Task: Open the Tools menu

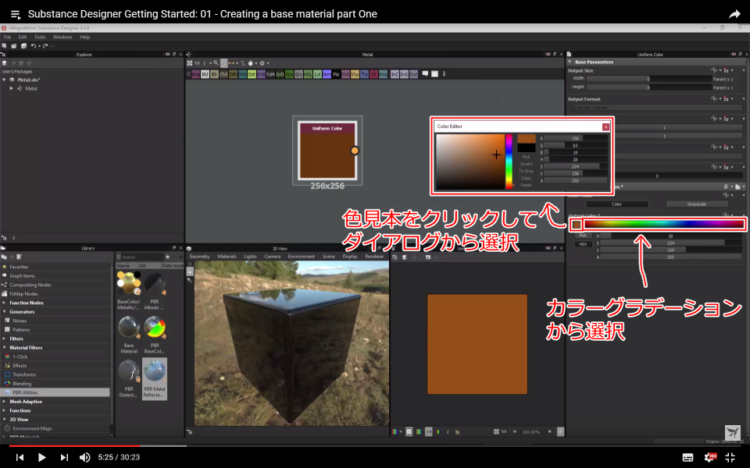Action: tap(40, 37)
